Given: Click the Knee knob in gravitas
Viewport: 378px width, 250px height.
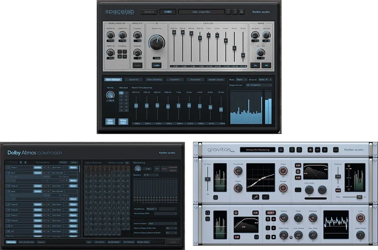Looking at the screenshot, I should click(x=283, y=171).
